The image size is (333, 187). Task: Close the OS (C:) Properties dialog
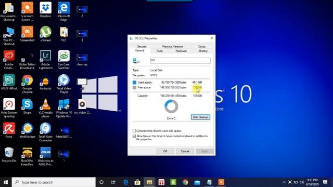[212, 38]
